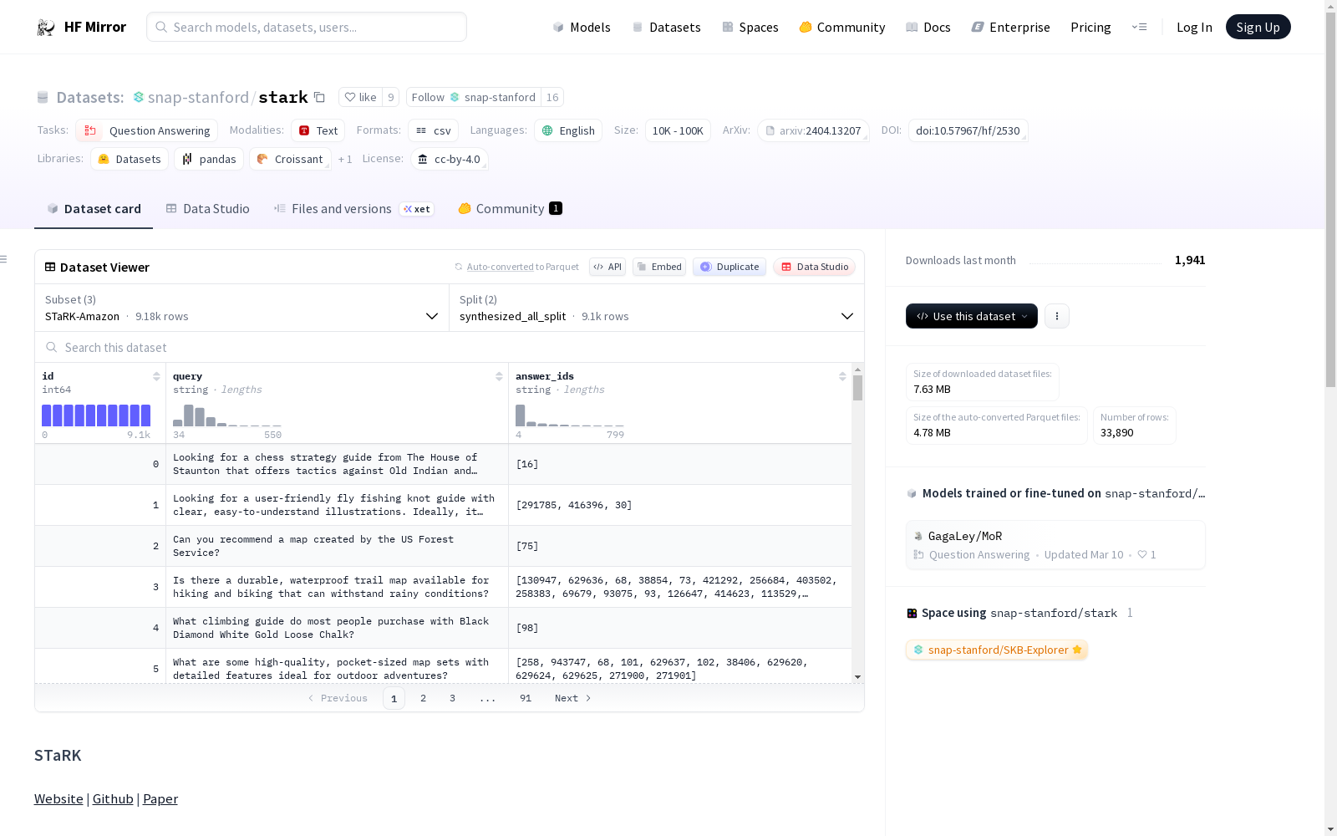Open the additional navigation menu icon

1139,27
